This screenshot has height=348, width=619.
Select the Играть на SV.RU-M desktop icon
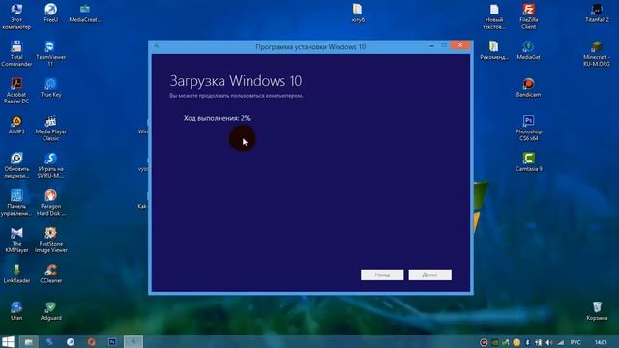[x=50, y=165]
